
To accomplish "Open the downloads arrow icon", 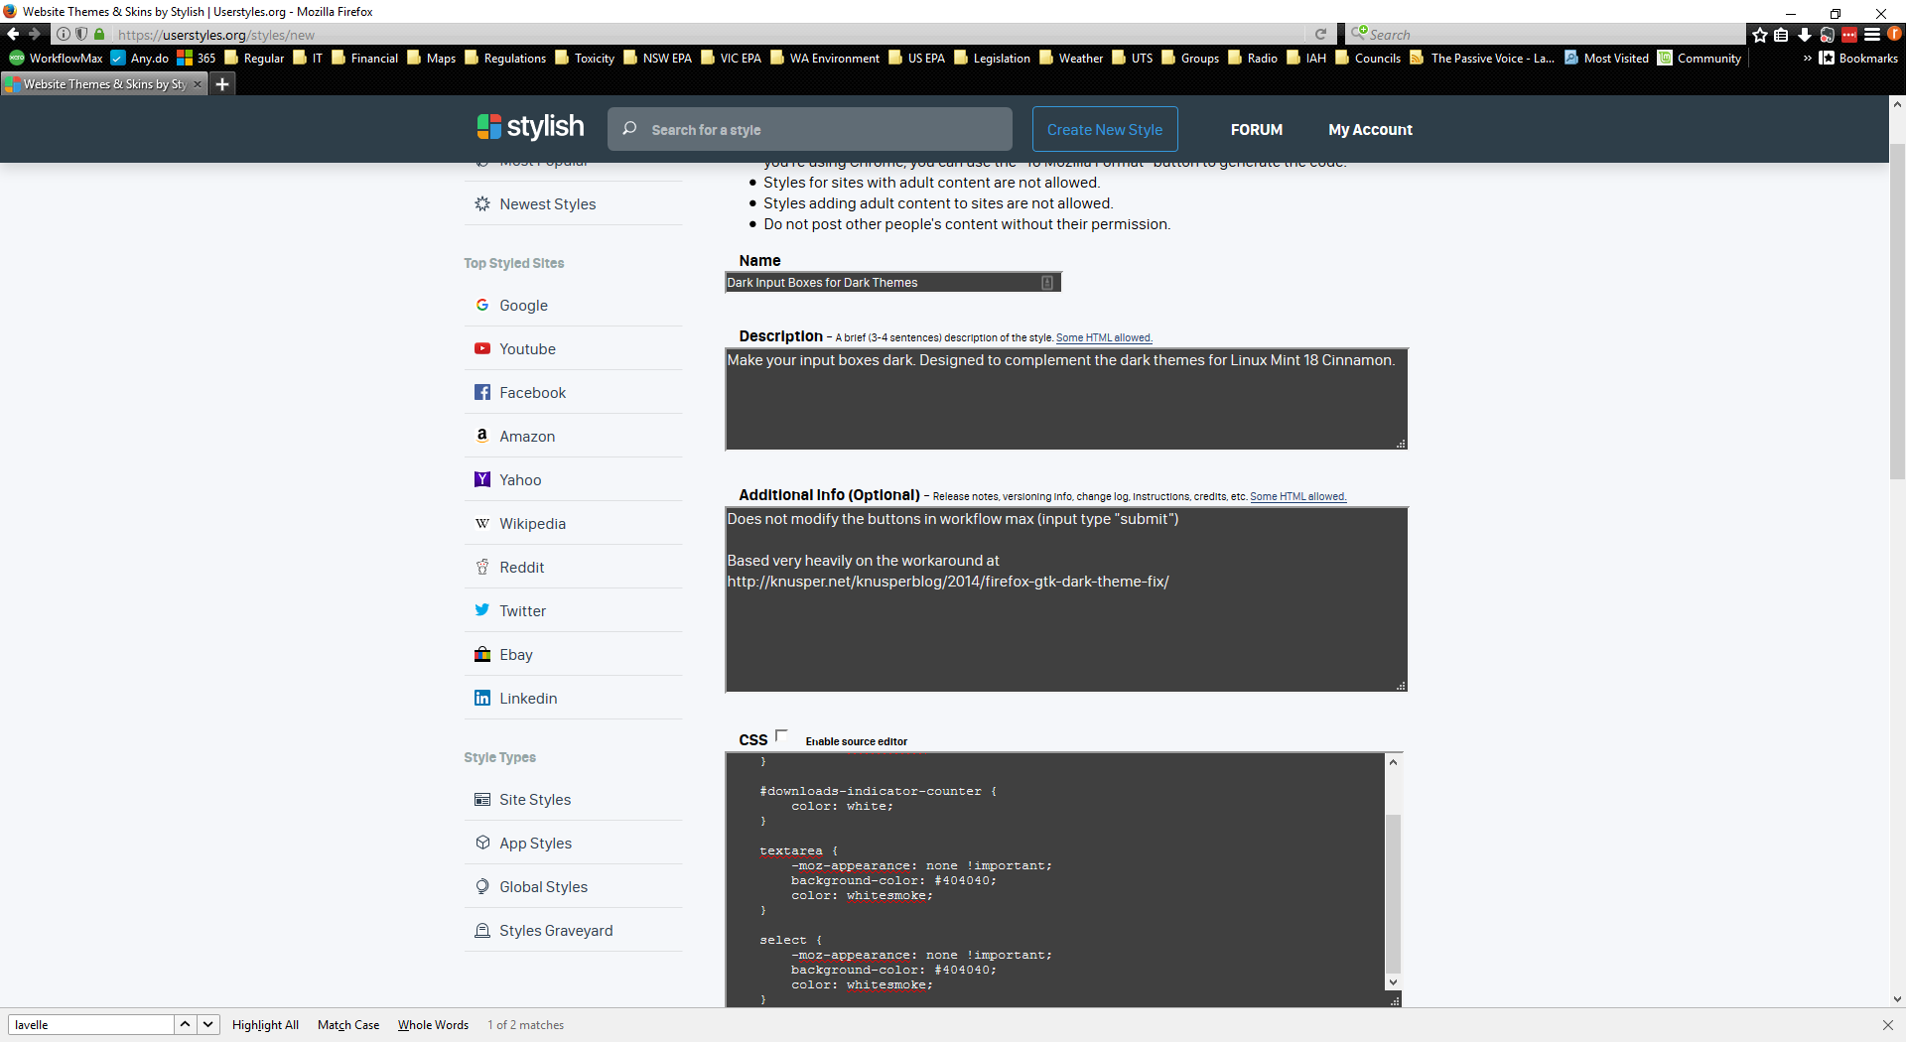I will point(1805,35).
